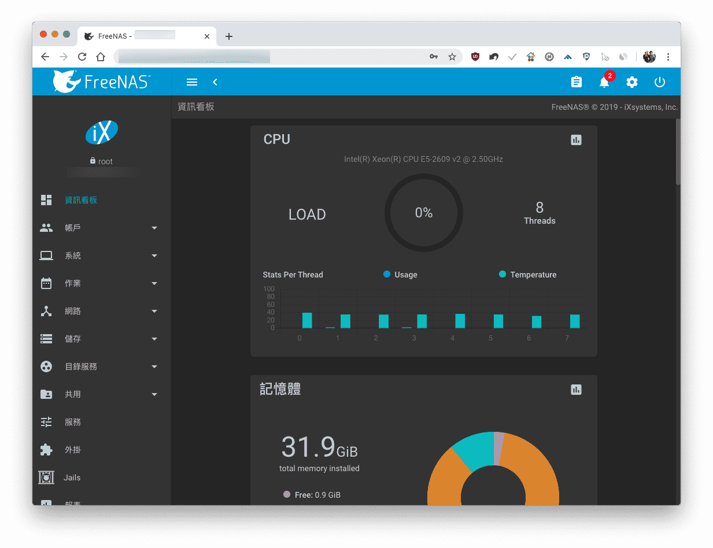
Task: Close the FreeNAS browser tab
Action: pos(207,36)
